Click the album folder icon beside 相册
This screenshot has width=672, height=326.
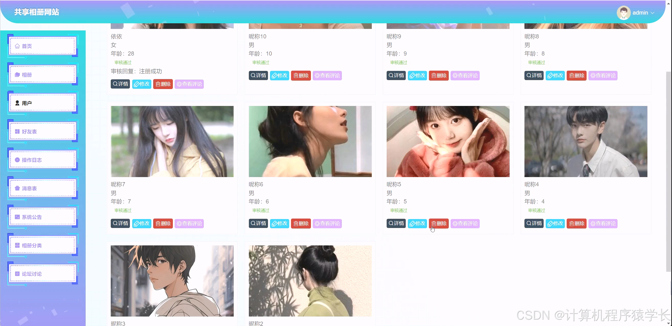coord(17,74)
